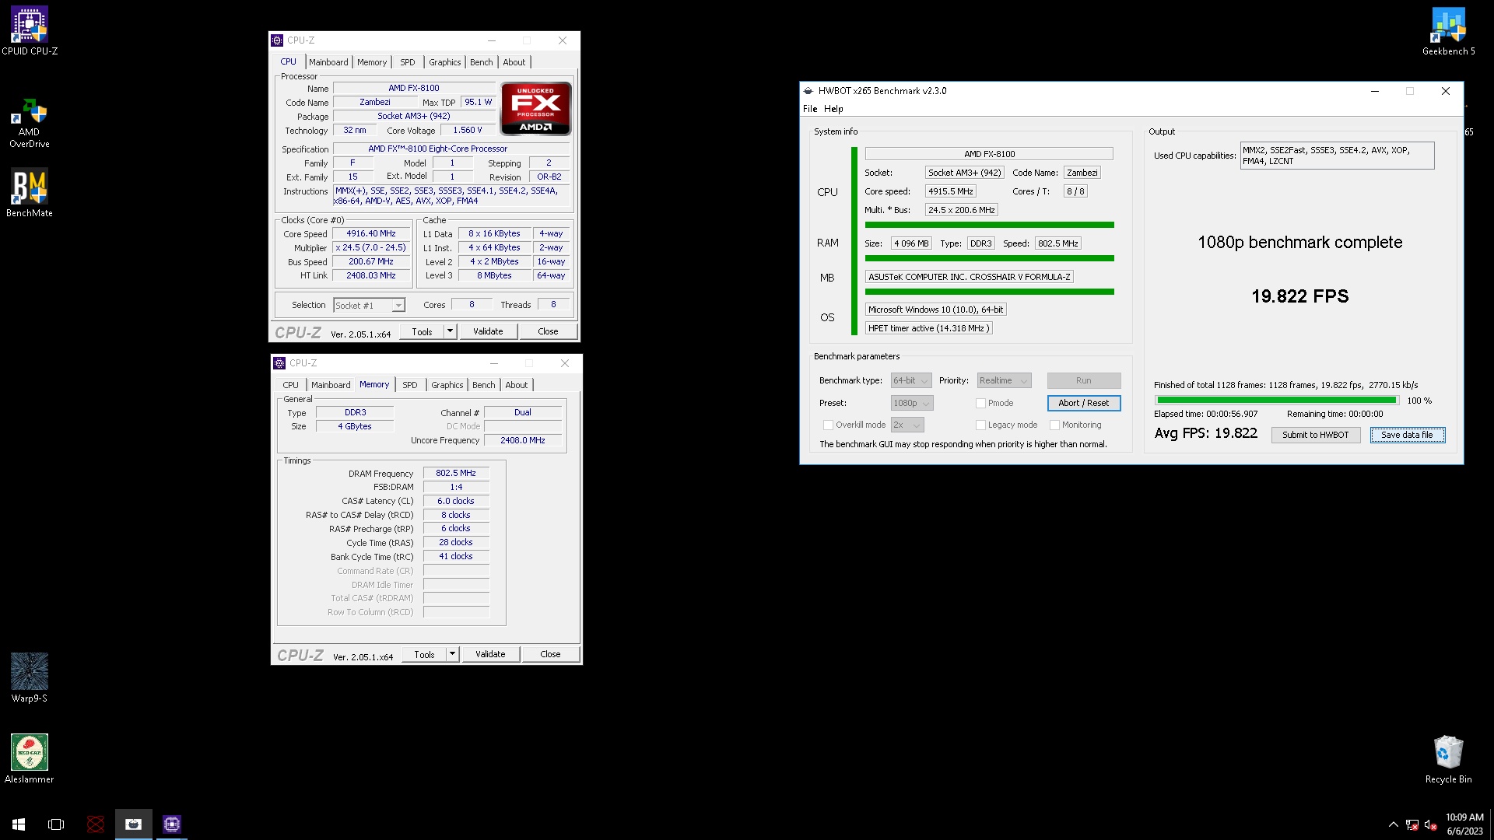This screenshot has width=1494, height=840.
Task: Click the greyed-out Run button
Action: point(1083,380)
